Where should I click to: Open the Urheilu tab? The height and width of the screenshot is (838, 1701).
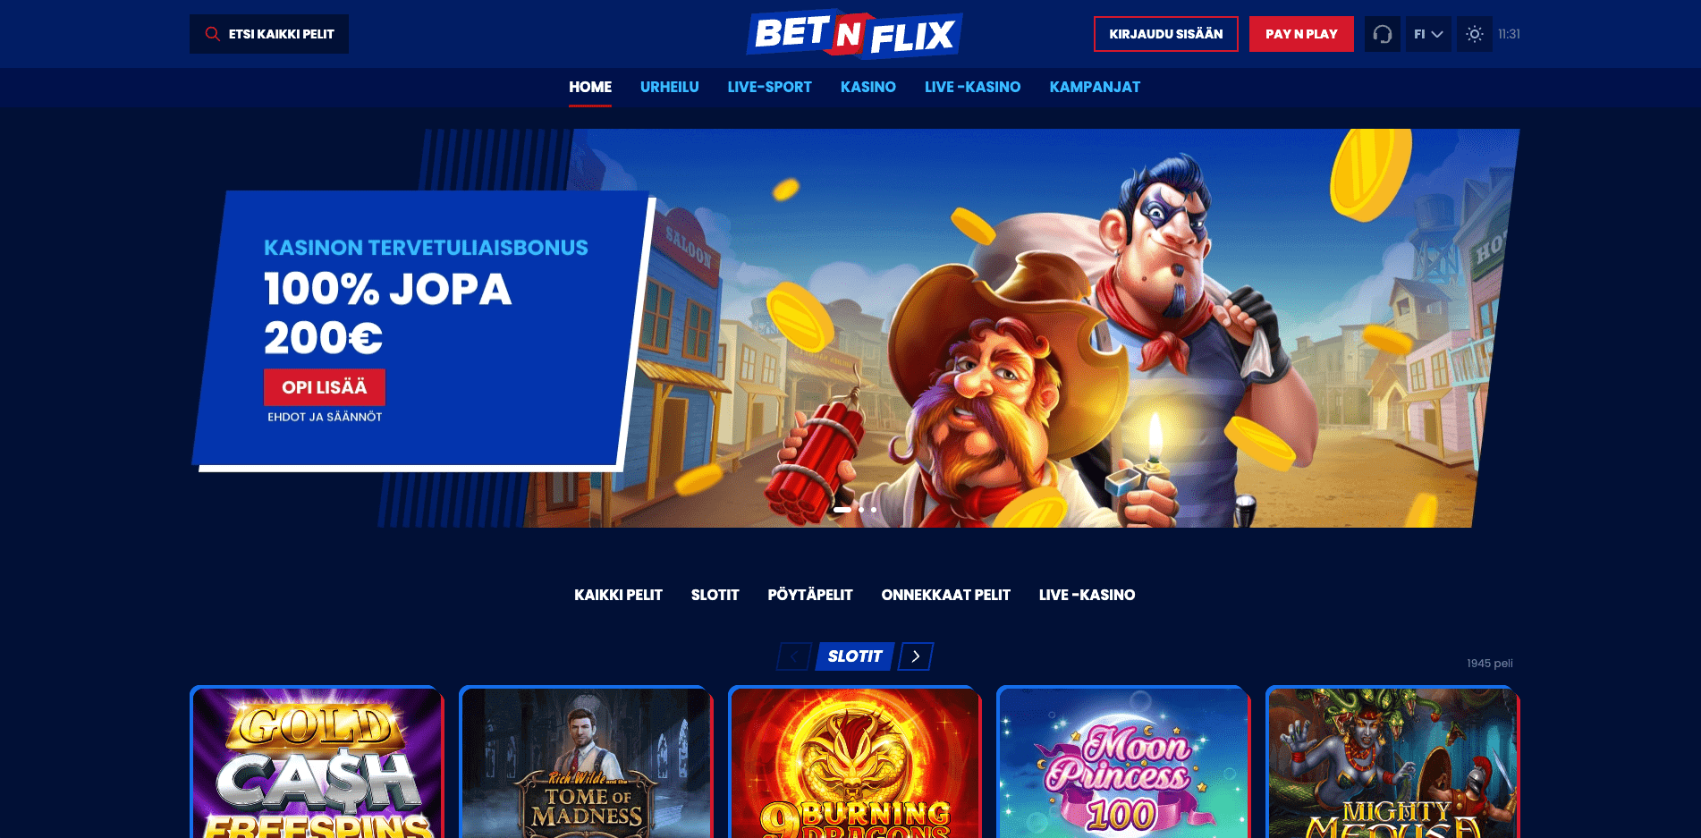coord(669,87)
